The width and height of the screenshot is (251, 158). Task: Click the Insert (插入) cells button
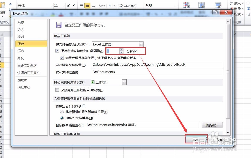(236, 3)
